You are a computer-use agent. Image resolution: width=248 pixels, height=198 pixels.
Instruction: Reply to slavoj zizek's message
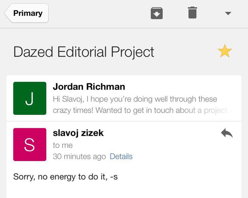click(227, 133)
